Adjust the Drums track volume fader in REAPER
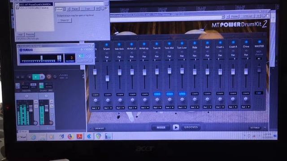This screenshot has width=287, height=161. [x=47, y=108]
